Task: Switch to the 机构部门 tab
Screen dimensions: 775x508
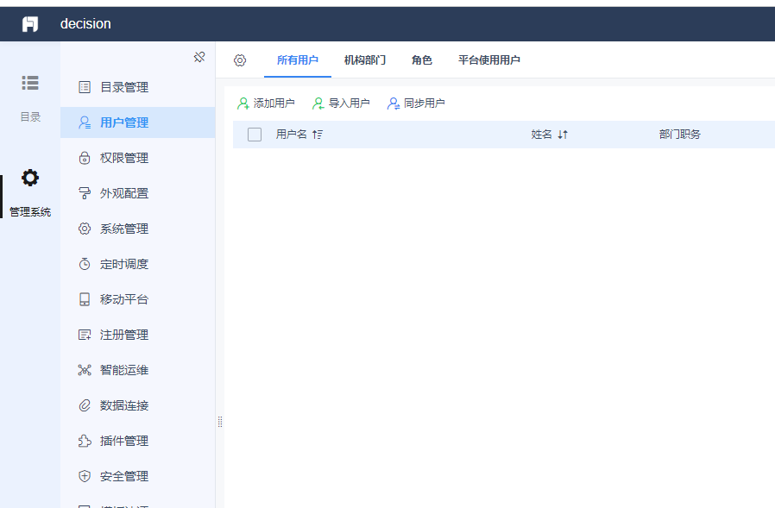Action: [365, 60]
